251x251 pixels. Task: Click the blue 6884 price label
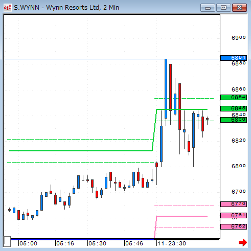(x=233, y=58)
